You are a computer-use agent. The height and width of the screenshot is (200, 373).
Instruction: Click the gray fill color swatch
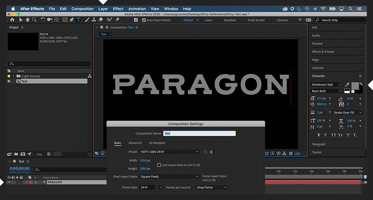pos(355,85)
